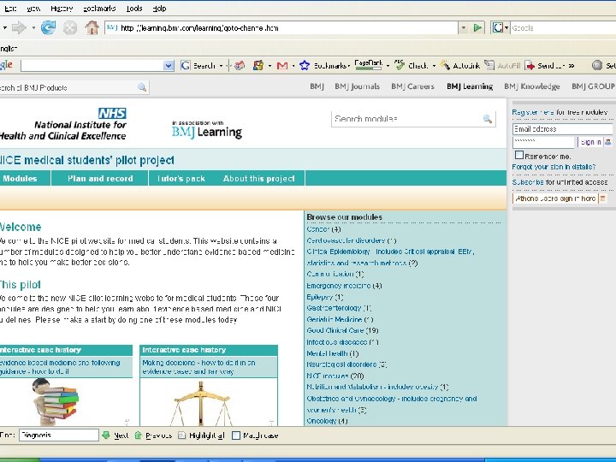Viewport: 616px width, 462px height.
Task: Open the Emergency medicine (4) module category
Action: 344,286
